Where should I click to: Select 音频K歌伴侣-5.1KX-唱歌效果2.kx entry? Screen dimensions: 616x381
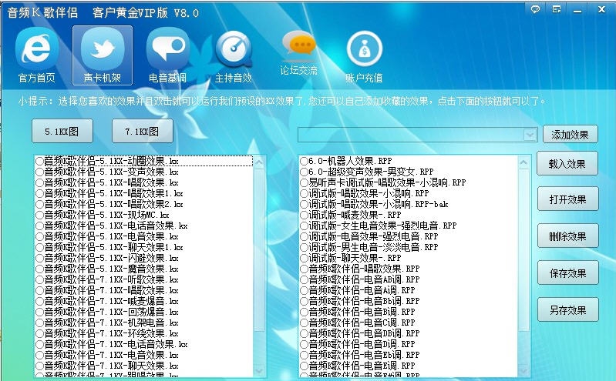(109, 205)
